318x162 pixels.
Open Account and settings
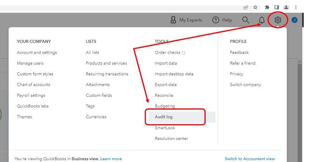pyautogui.click(x=37, y=52)
